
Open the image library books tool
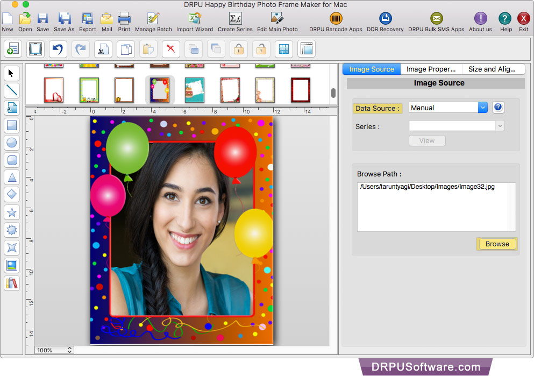pos(12,283)
